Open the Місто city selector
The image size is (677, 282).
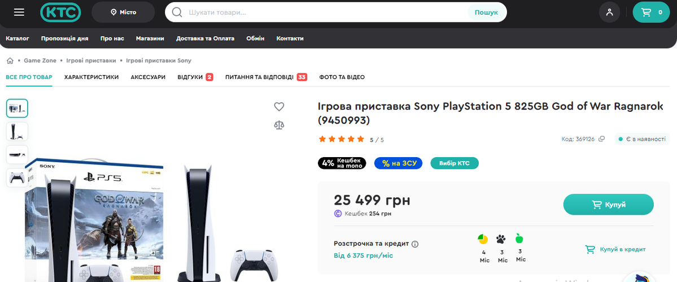tap(123, 12)
